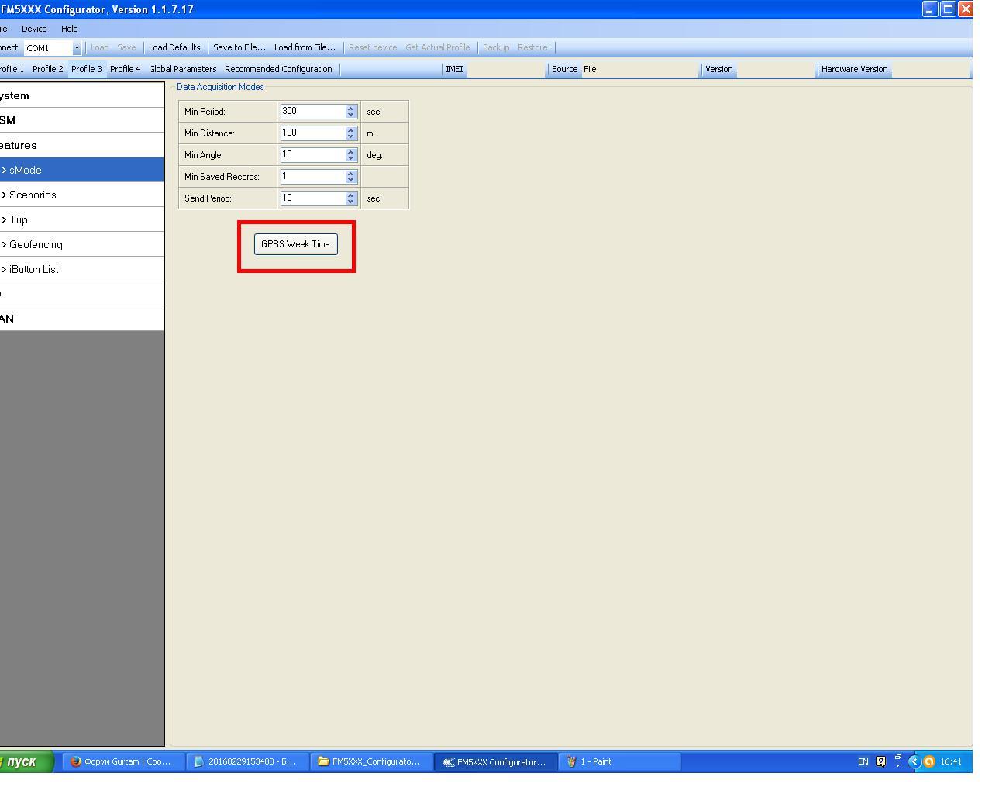The width and height of the screenshot is (992, 794).
Task: Click the Firefox taskbar item
Action: pyautogui.click(x=123, y=761)
